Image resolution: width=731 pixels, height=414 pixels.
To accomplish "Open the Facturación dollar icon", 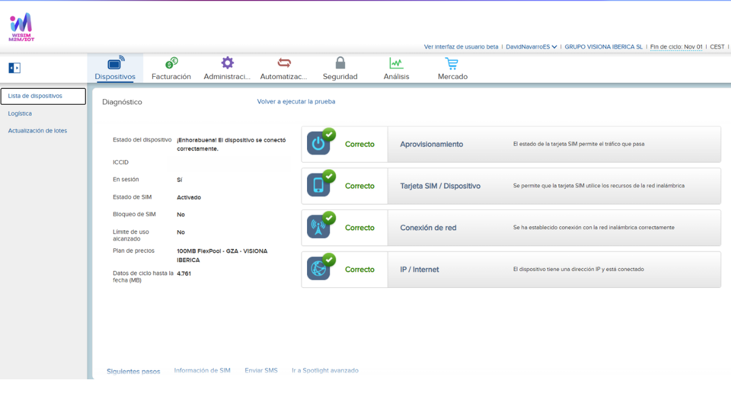I will point(171,63).
